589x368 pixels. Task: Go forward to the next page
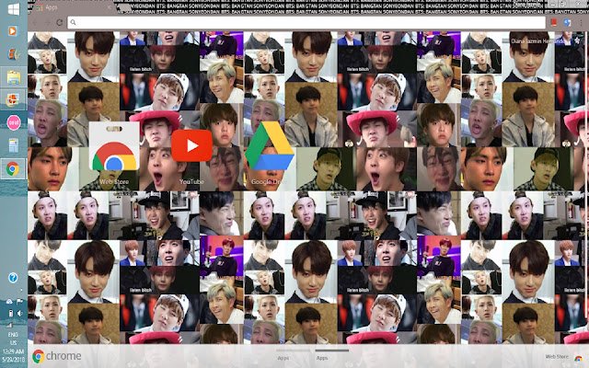pos(47,22)
